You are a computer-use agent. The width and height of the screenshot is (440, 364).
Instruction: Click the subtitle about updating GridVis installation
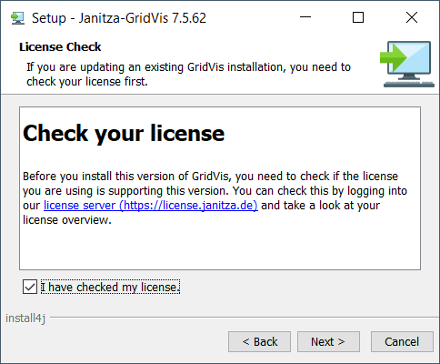tap(188, 75)
